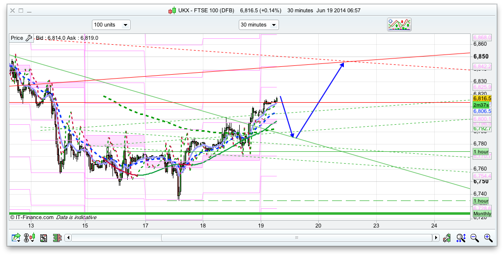The width and height of the screenshot is (504, 256).
Task: Open the checklist document icon in bottom toolbar
Action: coord(44,238)
